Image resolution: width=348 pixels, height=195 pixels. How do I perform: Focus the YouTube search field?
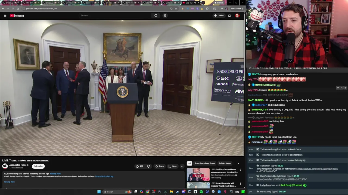(x=116, y=15)
